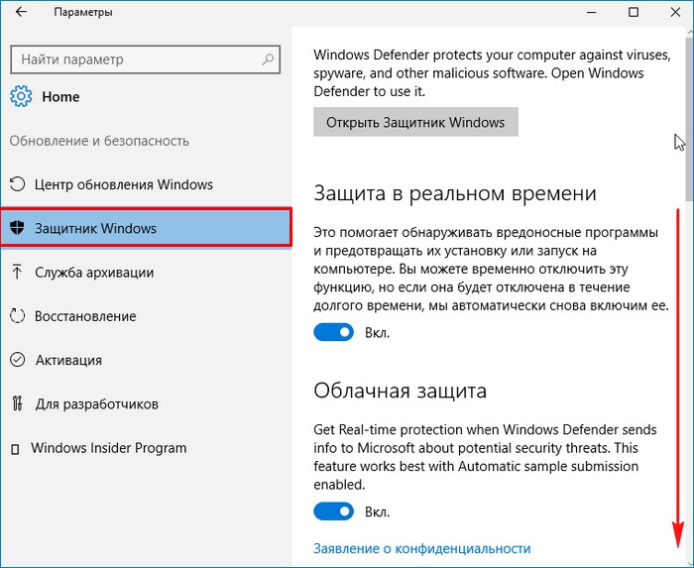Click the backup service up-arrow icon
This screenshot has height=568, width=694.
tap(17, 272)
